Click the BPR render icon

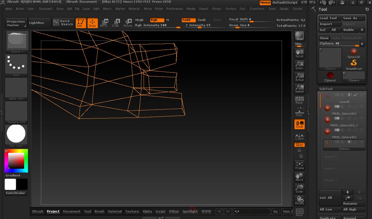[x=299, y=36]
